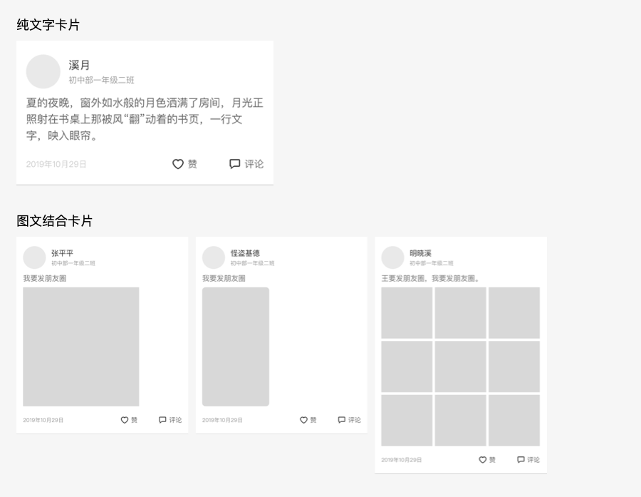Image resolution: width=641 pixels, height=497 pixels.
Task: Click the date on 溪月's post
Action: tap(56, 164)
